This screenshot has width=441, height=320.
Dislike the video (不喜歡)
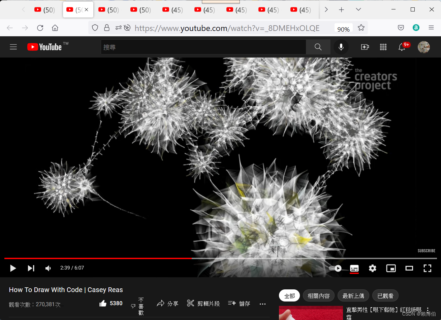pos(137,306)
